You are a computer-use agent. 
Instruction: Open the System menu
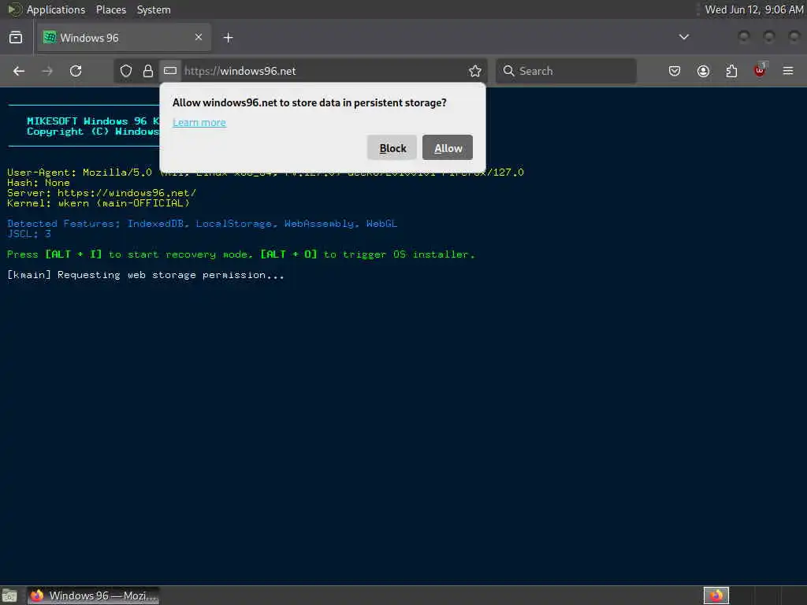[154, 9]
